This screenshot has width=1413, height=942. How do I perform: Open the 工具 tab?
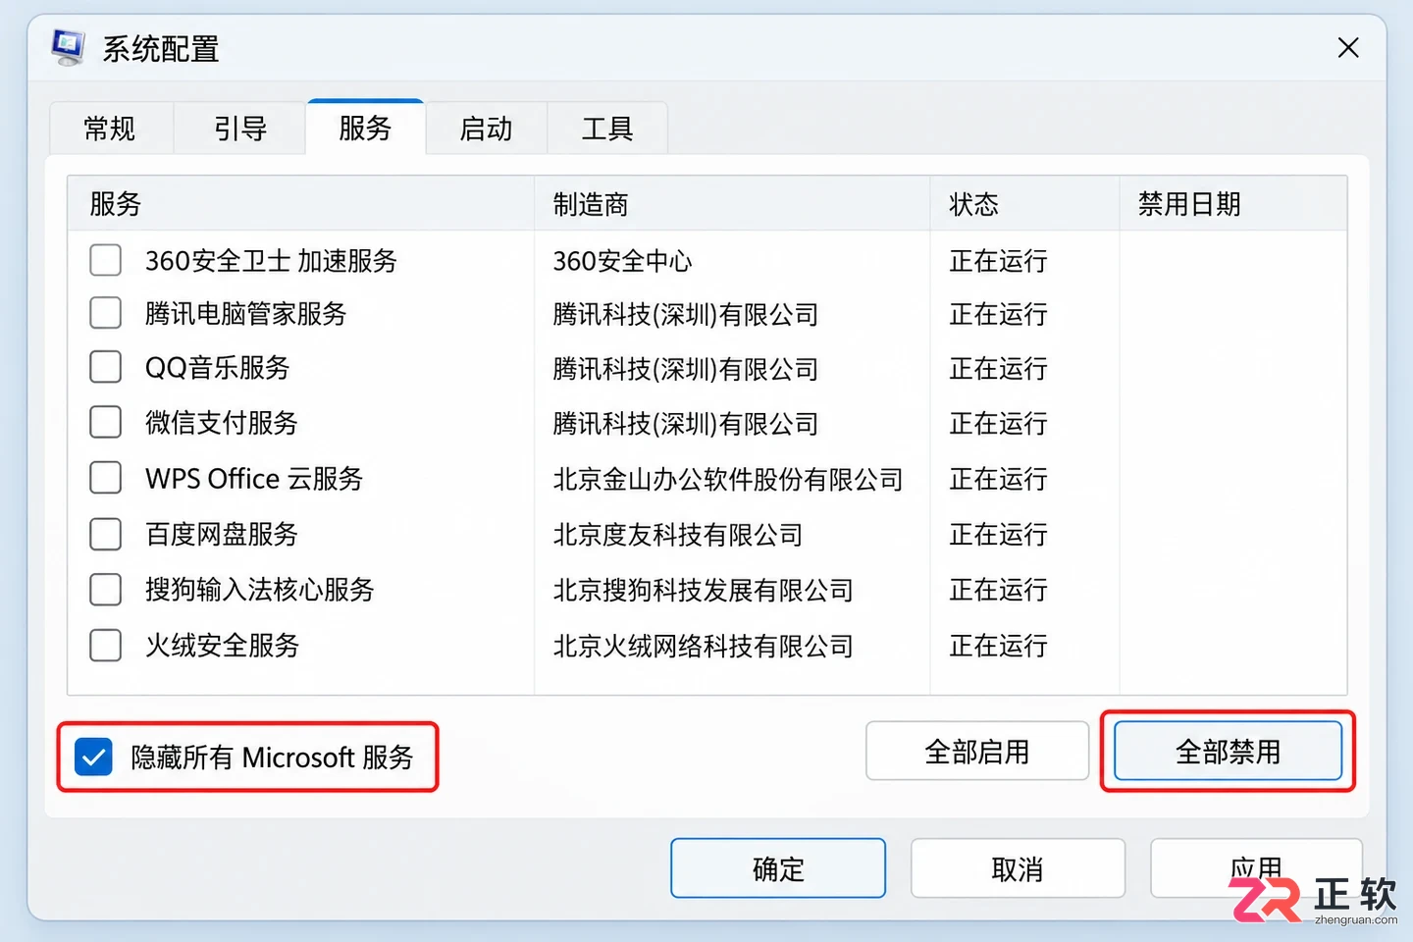[x=607, y=128]
